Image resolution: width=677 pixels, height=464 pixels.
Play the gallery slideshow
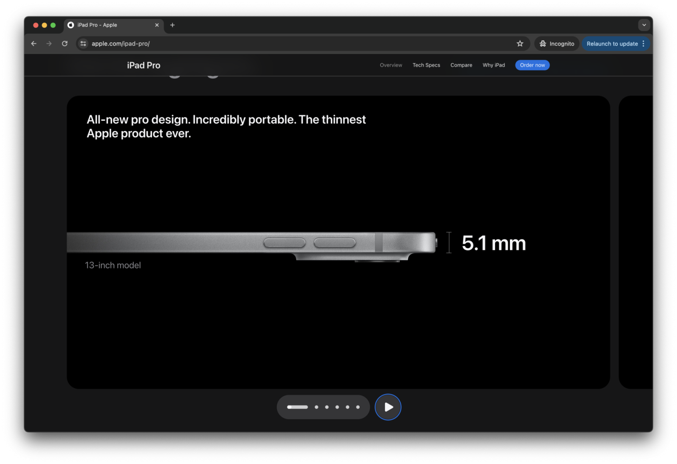[388, 407]
